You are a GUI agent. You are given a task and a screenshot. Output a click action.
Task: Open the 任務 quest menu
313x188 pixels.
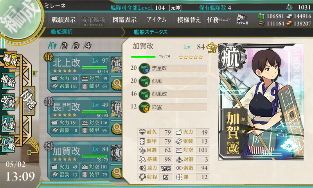click(x=219, y=20)
